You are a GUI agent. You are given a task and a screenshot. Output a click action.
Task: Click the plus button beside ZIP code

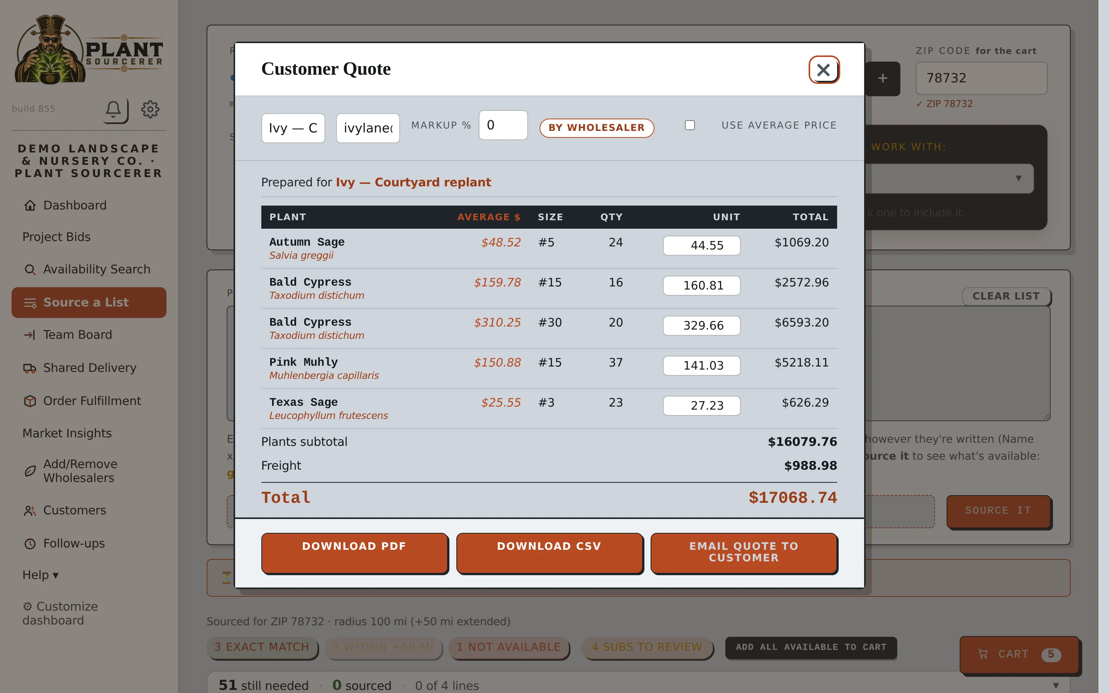pyautogui.click(x=883, y=79)
